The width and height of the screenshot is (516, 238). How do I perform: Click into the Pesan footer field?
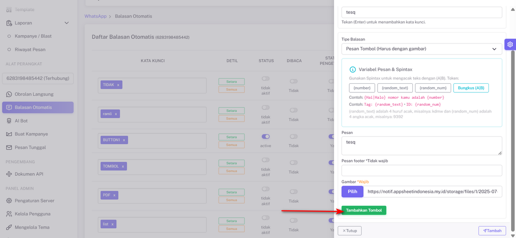[x=421, y=171]
